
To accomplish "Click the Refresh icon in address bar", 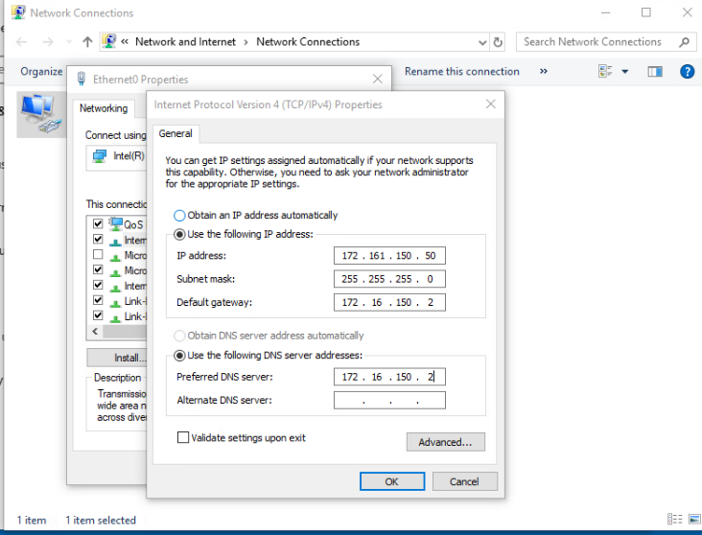I will tap(498, 42).
